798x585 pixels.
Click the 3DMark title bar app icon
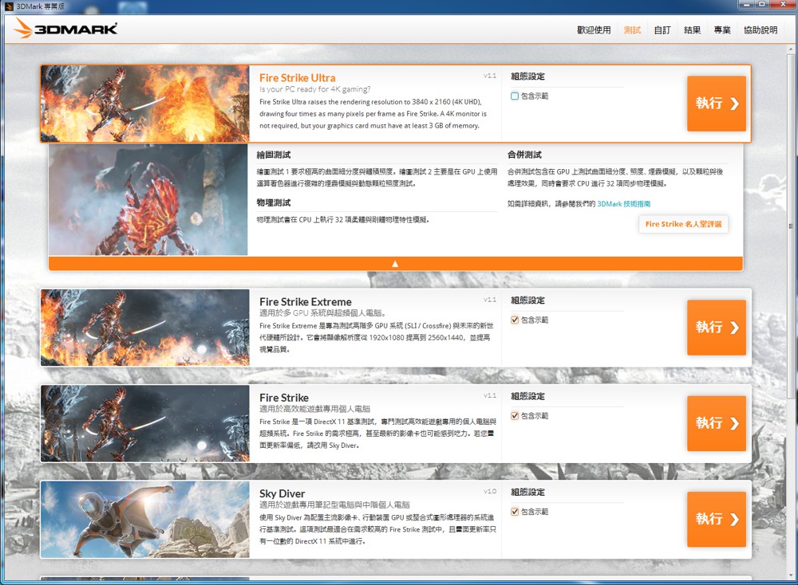[x=9, y=6]
